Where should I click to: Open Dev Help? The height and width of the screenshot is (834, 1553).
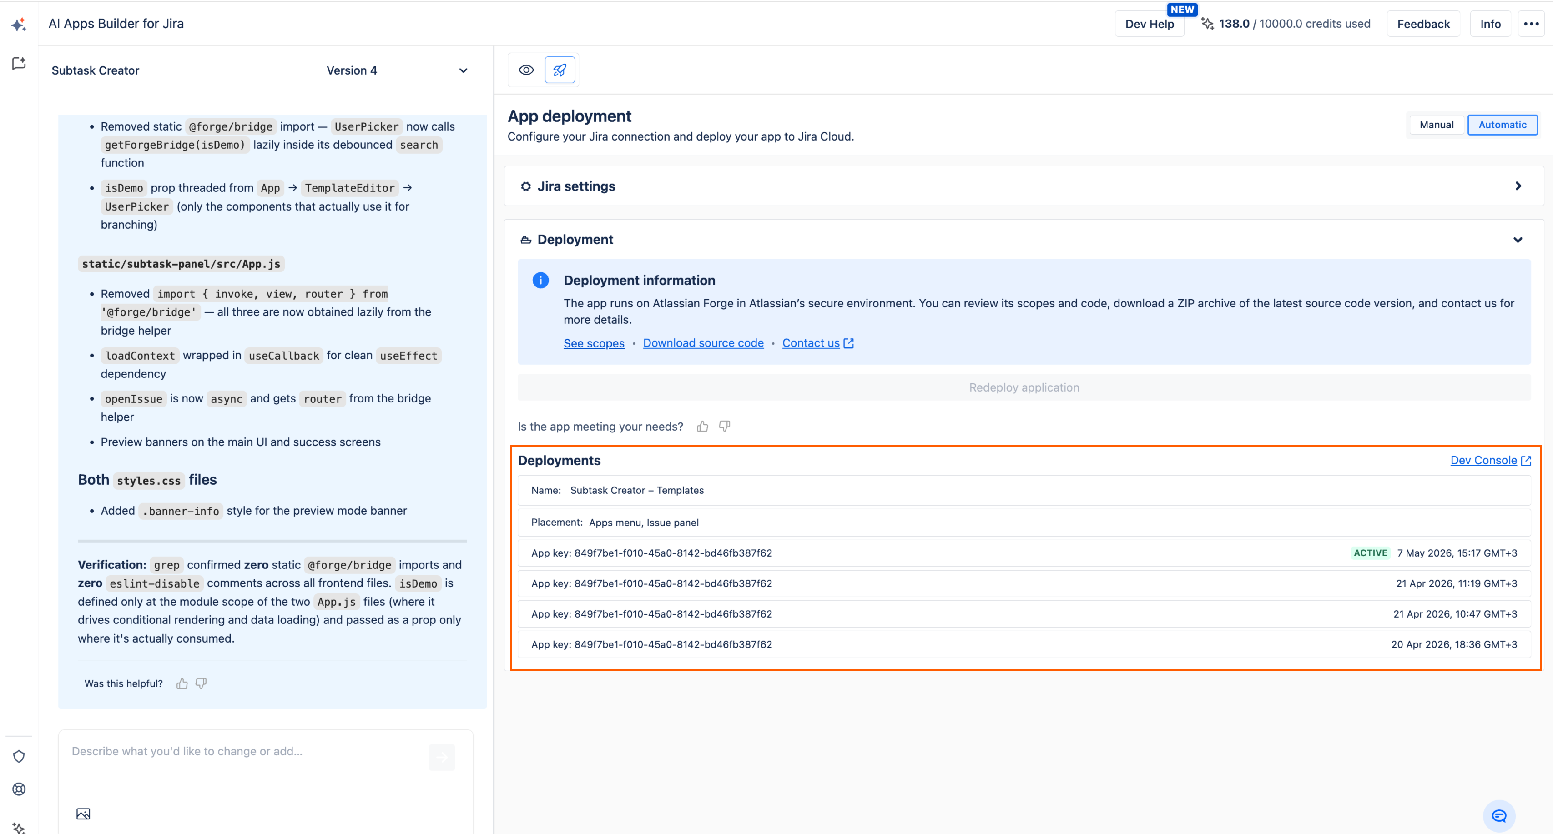coord(1150,24)
